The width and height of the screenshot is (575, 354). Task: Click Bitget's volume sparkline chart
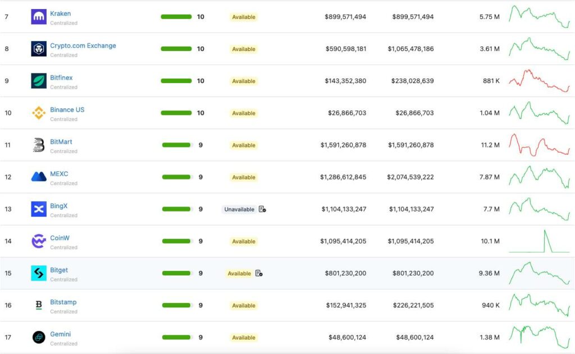coord(540,273)
